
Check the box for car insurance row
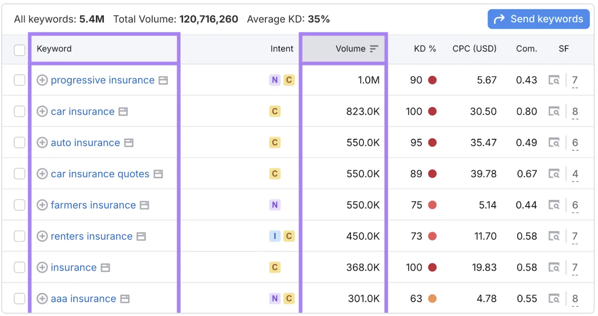(x=20, y=111)
